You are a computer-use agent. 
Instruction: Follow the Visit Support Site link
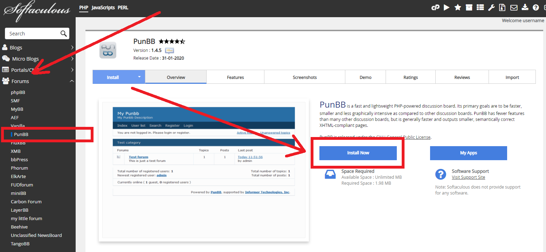pyautogui.click(x=468, y=177)
